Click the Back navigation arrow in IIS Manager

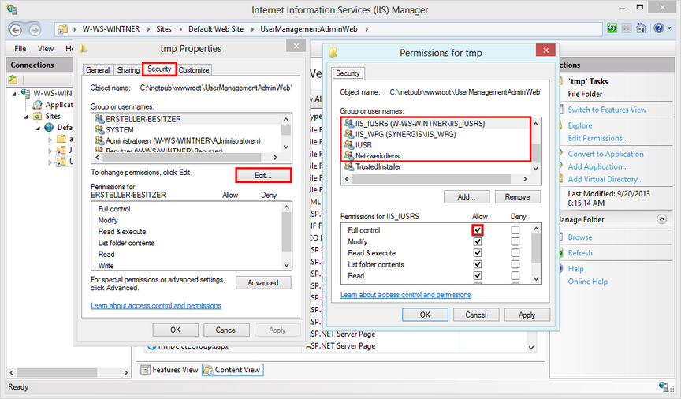click(x=16, y=30)
